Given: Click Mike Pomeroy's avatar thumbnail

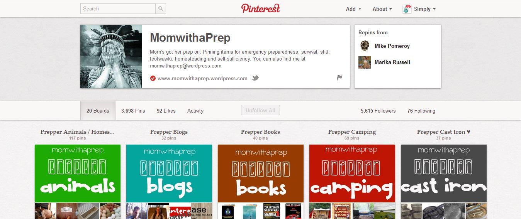Looking at the screenshot, I should 365,46.
